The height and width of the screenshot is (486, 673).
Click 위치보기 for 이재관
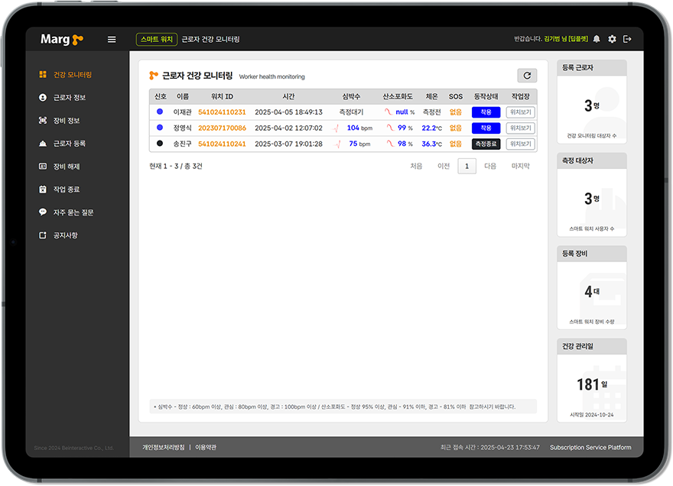coord(521,112)
